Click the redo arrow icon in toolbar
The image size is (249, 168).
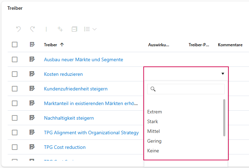[x=32, y=29]
